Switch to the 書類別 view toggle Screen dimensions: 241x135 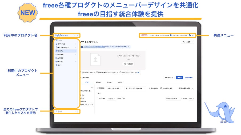[179, 77]
